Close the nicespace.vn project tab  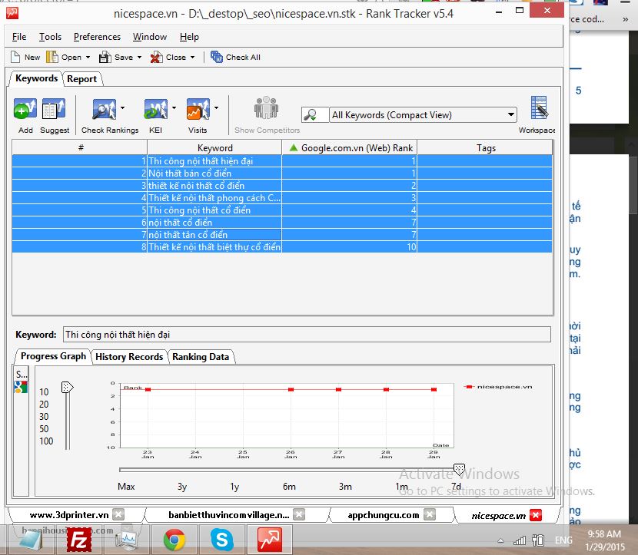[x=536, y=515]
